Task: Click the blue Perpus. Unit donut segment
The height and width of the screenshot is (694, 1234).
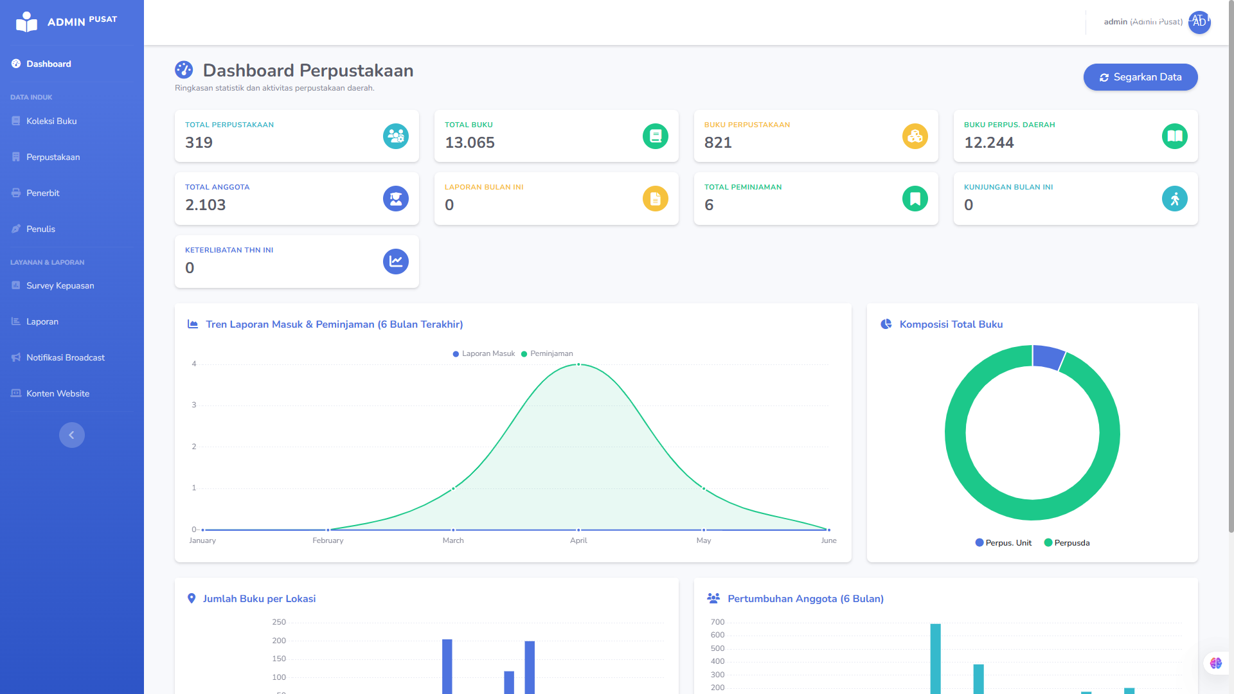Action: (x=1048, y=357)
